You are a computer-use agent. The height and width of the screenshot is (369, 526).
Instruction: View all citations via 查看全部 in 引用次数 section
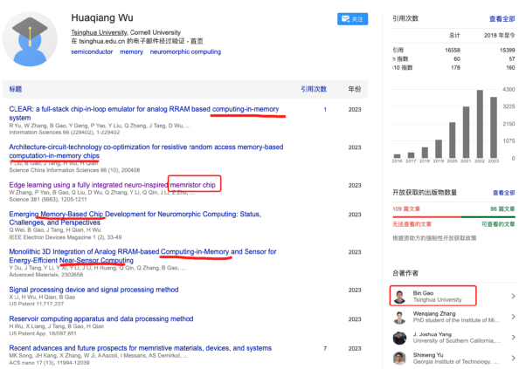(502, 19)
